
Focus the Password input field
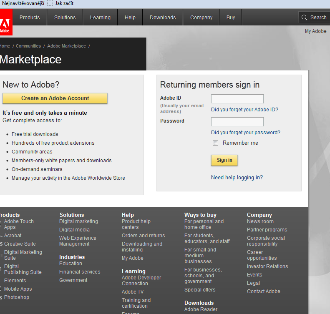(x=237, y=122)
